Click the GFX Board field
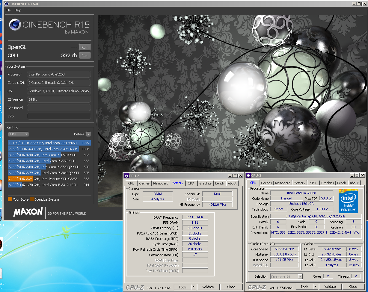Screen dimensions: 368x292 (59, 108)
